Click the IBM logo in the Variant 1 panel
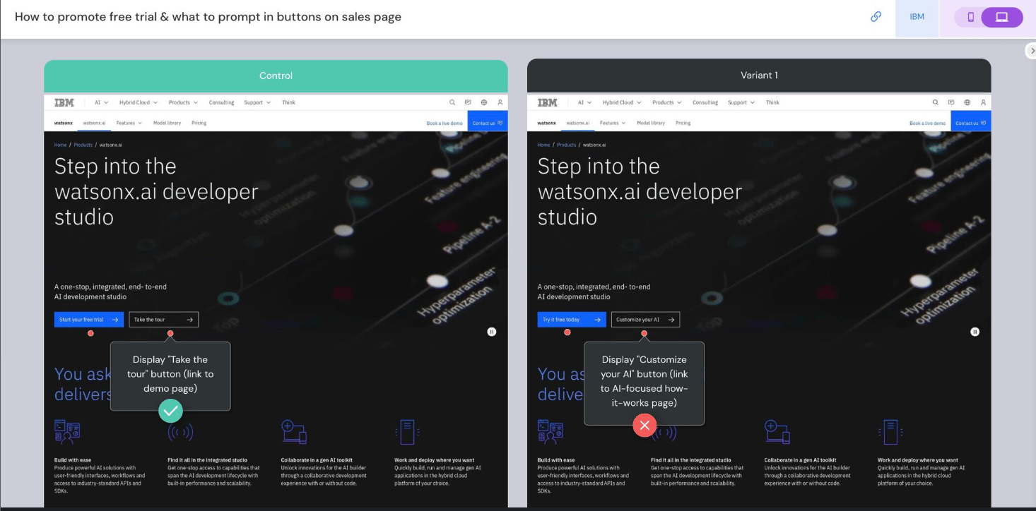The height and width of the screenshot is (511, 1036). tap(547, 102)
